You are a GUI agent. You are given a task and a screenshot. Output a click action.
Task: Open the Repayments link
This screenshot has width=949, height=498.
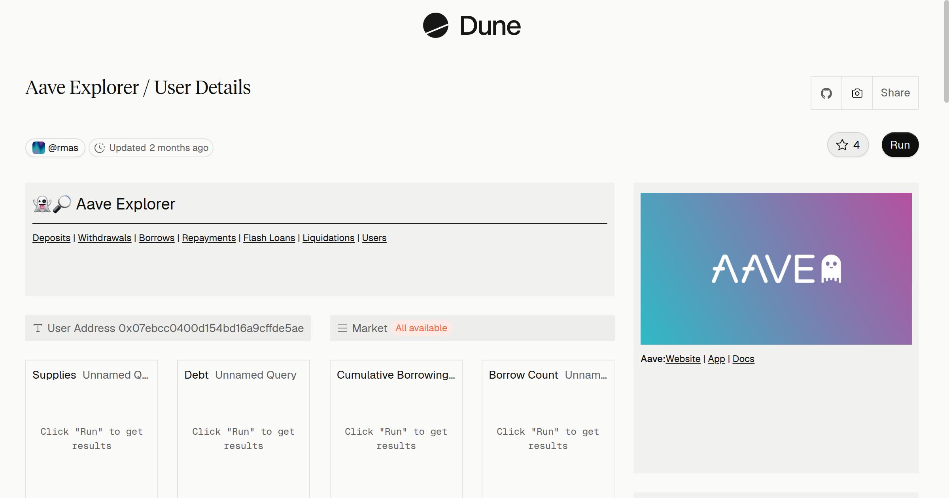(x=209, y=238)
